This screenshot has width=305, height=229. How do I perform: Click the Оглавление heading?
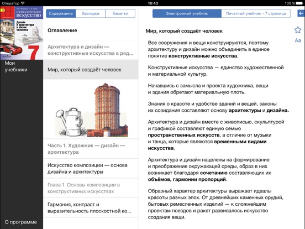62,30
